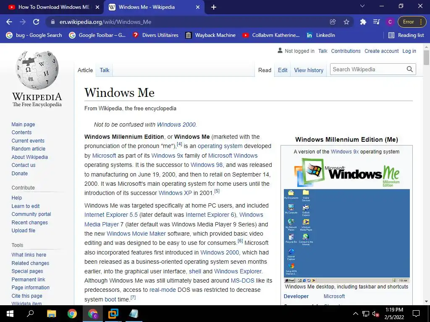Open the Edit tab
This screenshot has height=322, width=430.
coord(283,70)
